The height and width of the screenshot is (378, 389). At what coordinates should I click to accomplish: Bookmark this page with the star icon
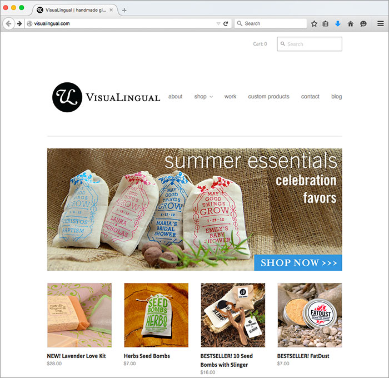point(314,23)
